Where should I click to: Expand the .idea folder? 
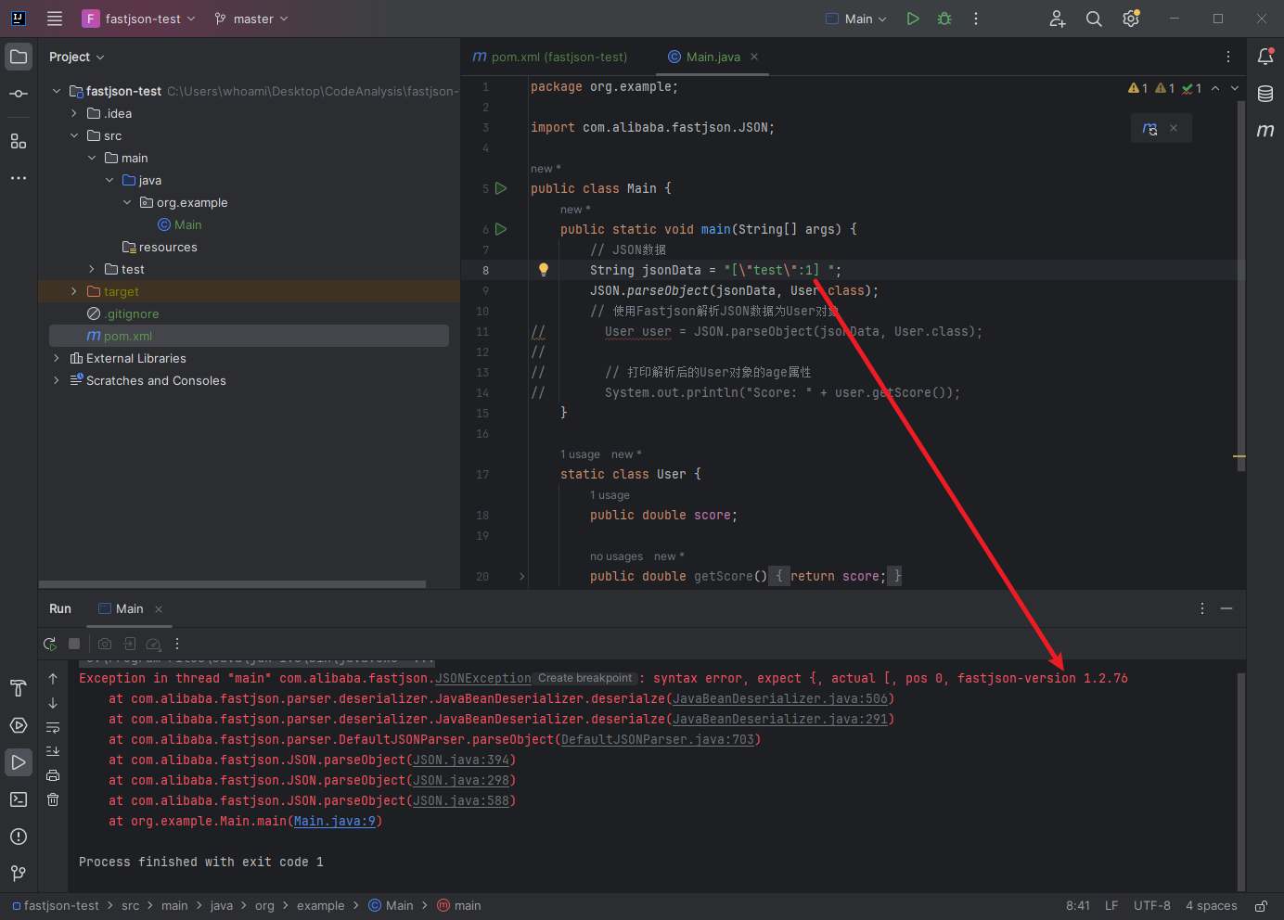(74, 113)
